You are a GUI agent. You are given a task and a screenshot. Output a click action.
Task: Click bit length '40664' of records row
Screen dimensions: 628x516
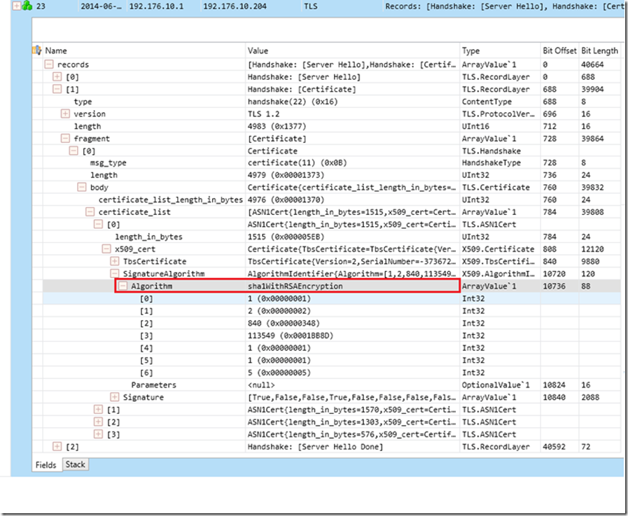point(592,64)
